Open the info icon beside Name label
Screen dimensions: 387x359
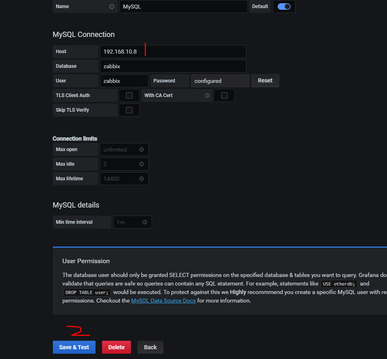pyautogui.click(x=112, y=6)
